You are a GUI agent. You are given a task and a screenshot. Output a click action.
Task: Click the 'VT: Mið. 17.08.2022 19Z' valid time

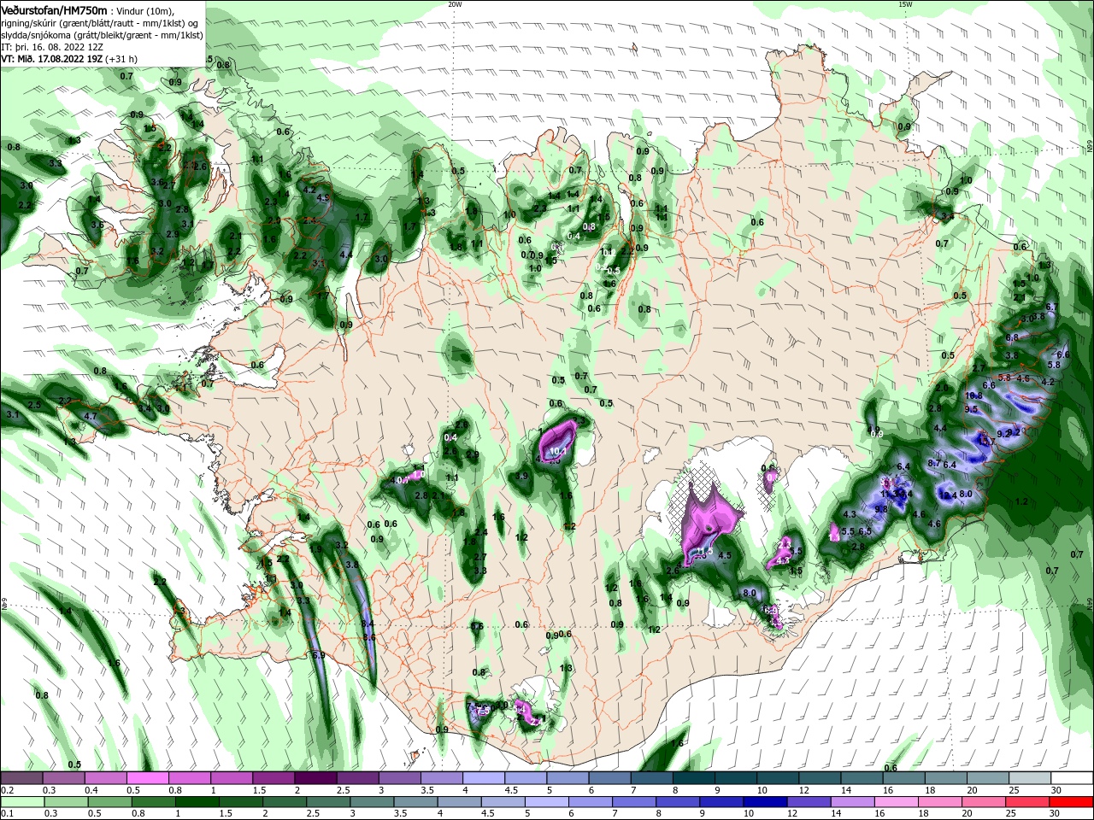tap(52, 59)
